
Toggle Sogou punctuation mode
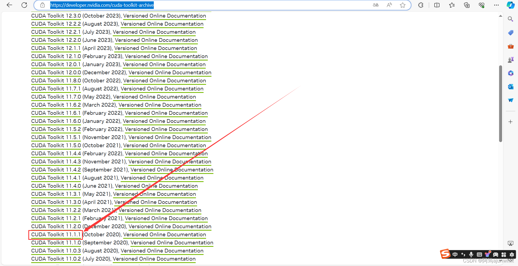click(463, 254)
